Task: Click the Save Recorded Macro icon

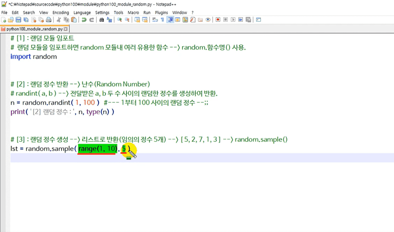Action: tap(248, 20)
